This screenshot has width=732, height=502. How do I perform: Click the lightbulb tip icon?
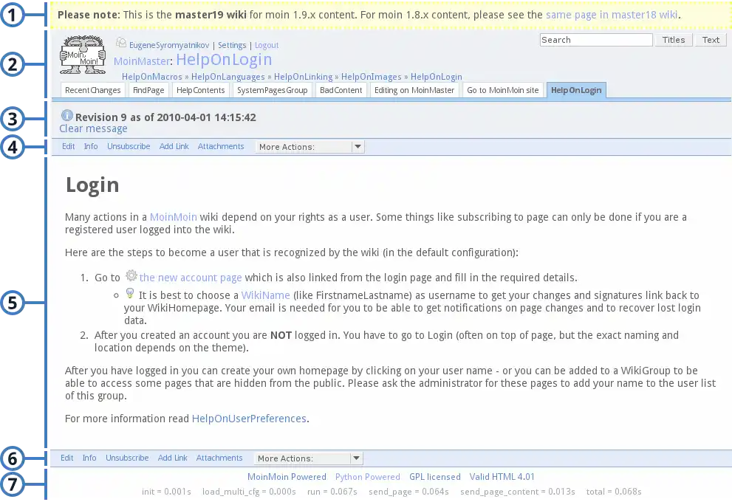[130, 293]
